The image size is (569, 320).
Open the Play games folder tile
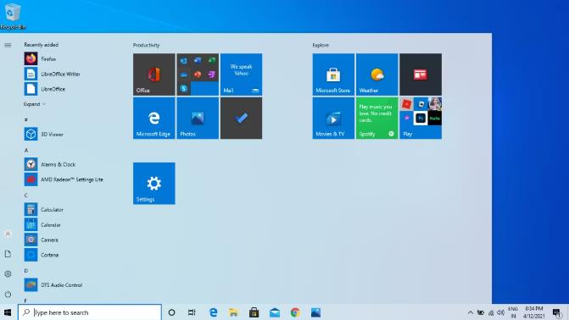pos(421,118)
